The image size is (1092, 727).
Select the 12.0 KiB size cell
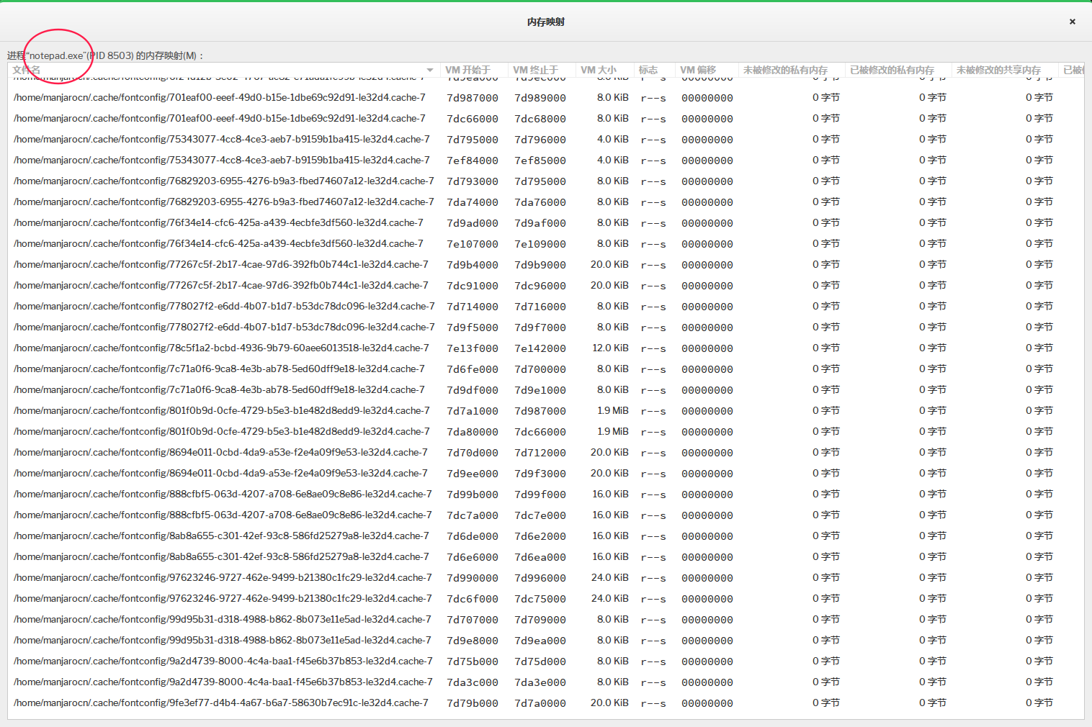point(610,348)
